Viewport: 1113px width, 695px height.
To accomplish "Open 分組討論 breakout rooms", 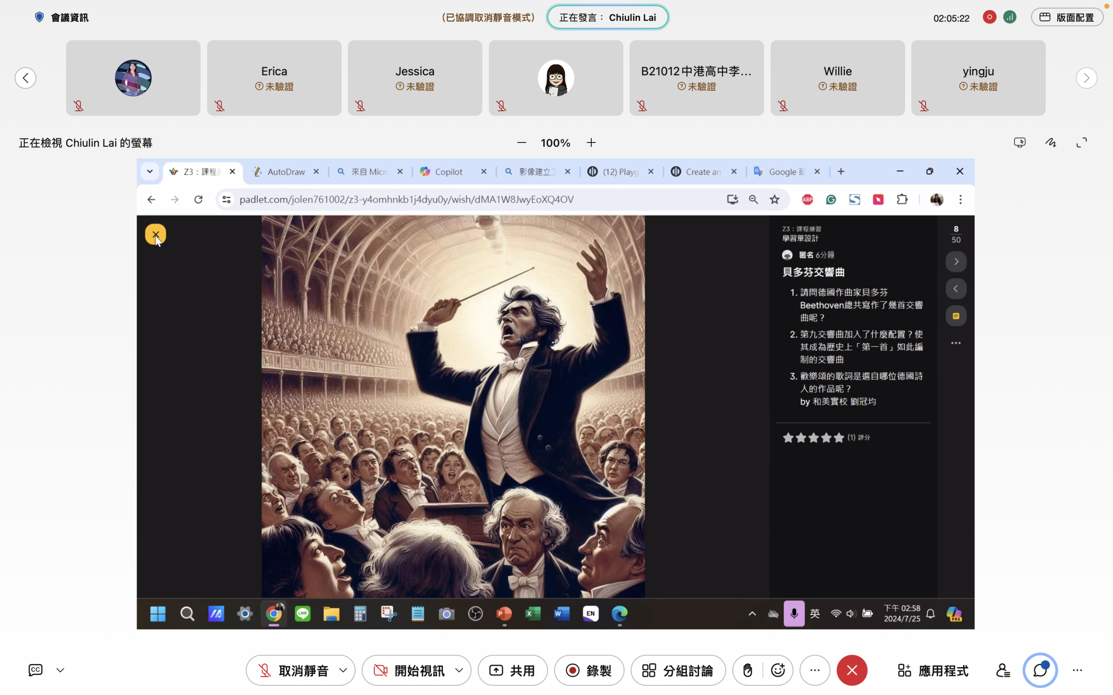I will [678, 670].
